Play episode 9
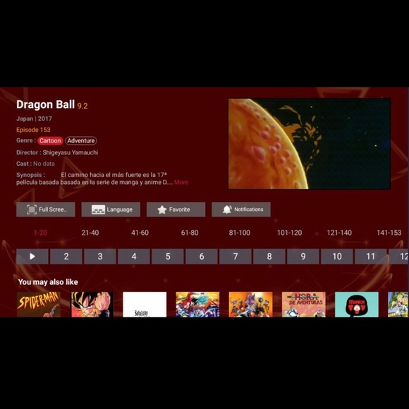The height and width of the screenshot is (409, 409). 303,257
